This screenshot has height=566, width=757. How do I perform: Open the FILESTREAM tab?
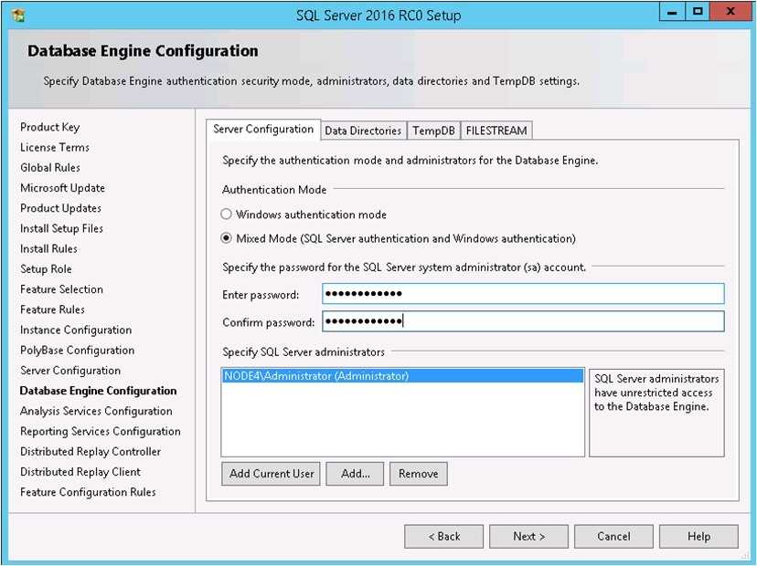(x=496, y=131)
